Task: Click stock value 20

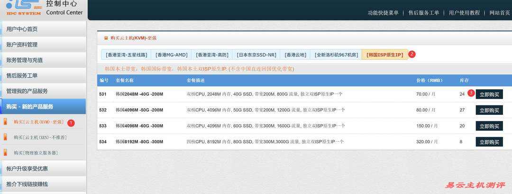Action: (462, 126)
